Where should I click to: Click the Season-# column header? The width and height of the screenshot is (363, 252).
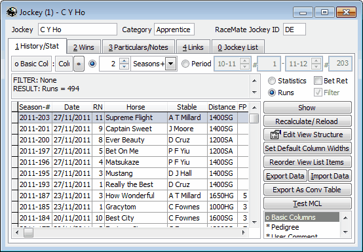[x=35, y=107]
